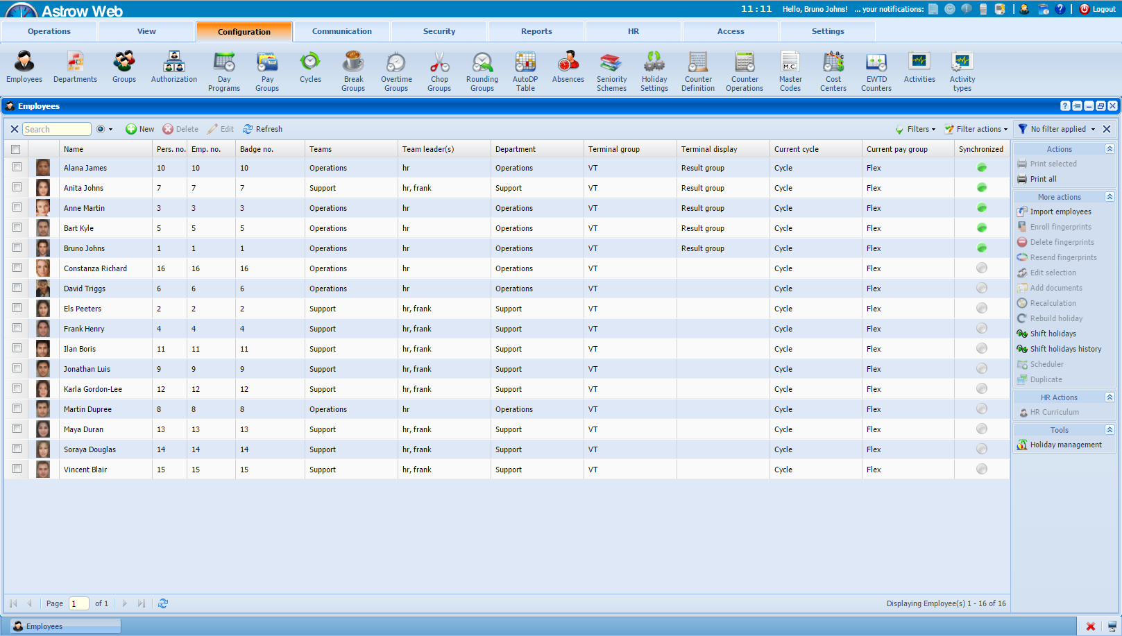
Task: Open Holiday Settings icon
Action: coord(654,63)
